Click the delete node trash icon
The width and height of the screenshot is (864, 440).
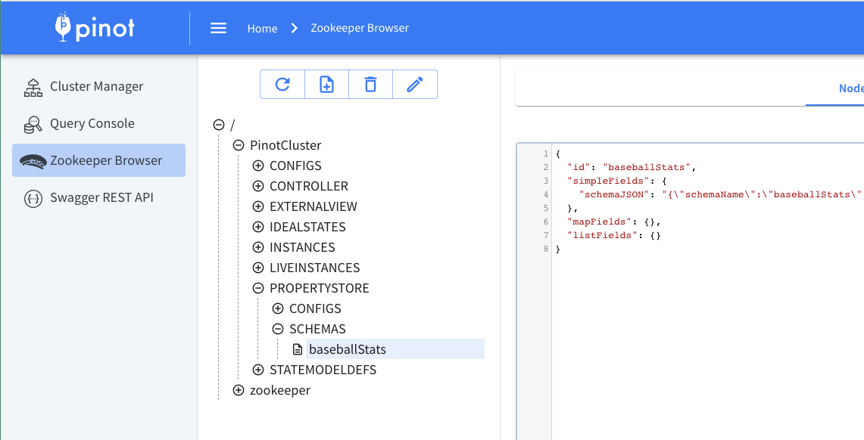370,84
